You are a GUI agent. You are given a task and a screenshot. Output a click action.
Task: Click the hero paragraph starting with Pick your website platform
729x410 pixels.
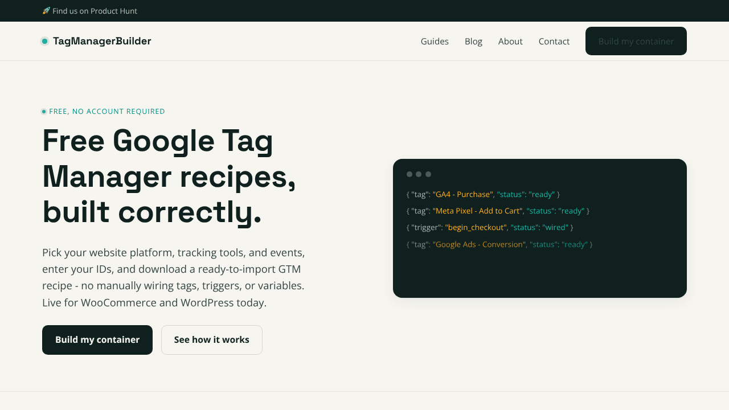[x=174, y=277]
